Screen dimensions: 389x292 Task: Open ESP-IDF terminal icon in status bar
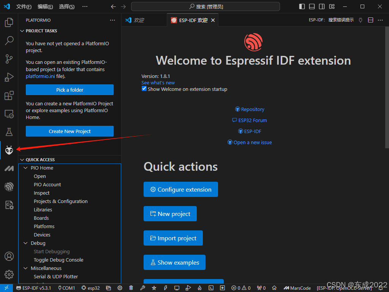pyautogui.click(x=211, y=288)
